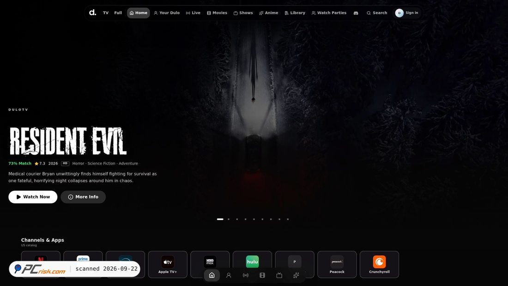Open the Discord icon link in the top navigation
Screen dimensions: 508x286
pyautogui.click(x=356, y=13)
